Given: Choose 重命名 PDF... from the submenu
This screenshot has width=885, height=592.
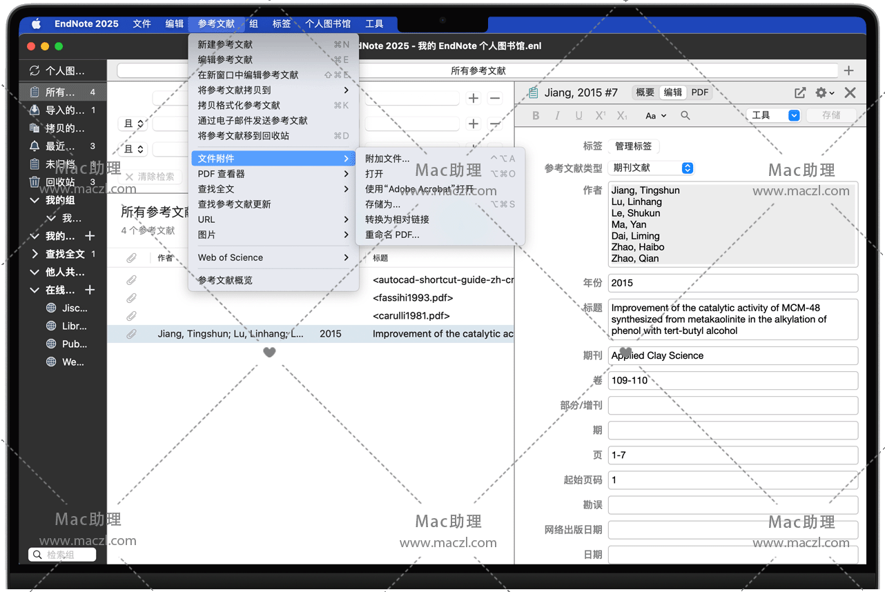Looking at the screenshot, I should 392,235.
